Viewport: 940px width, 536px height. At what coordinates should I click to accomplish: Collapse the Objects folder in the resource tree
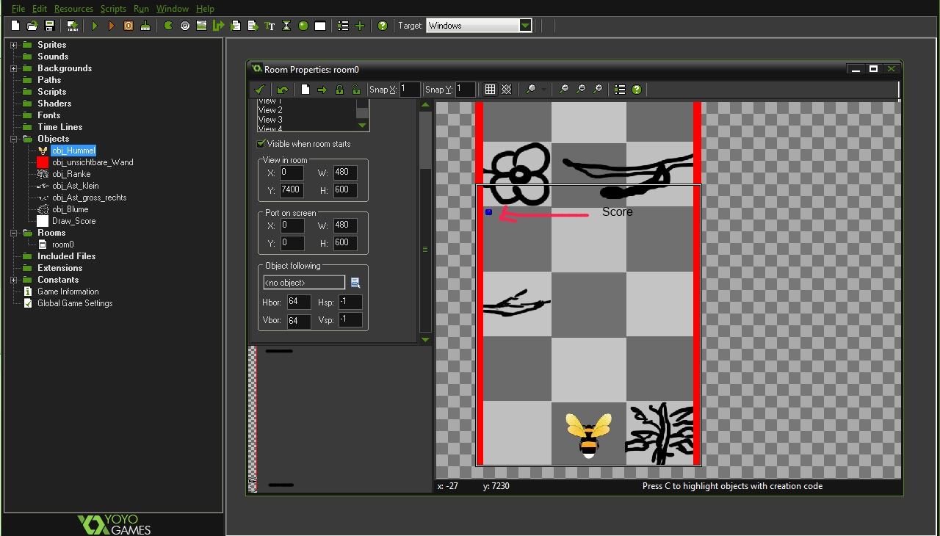tap(13, 139)
